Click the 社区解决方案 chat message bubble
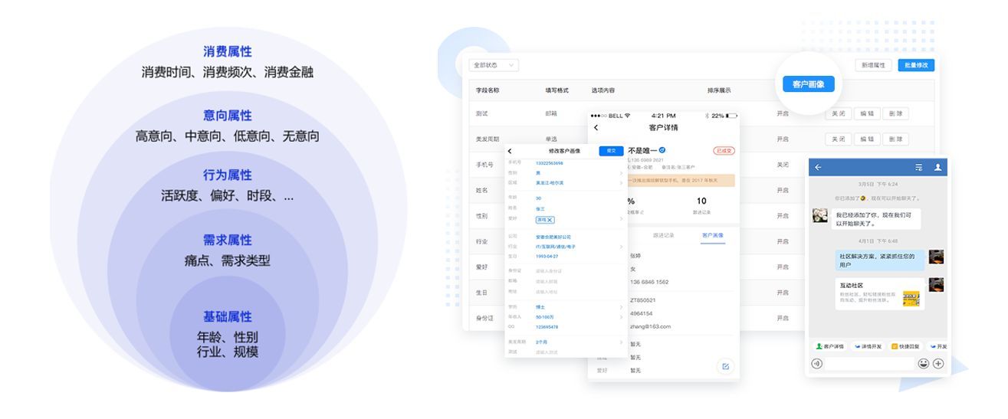Screen dimensions: 1008x419 [880, 260]
